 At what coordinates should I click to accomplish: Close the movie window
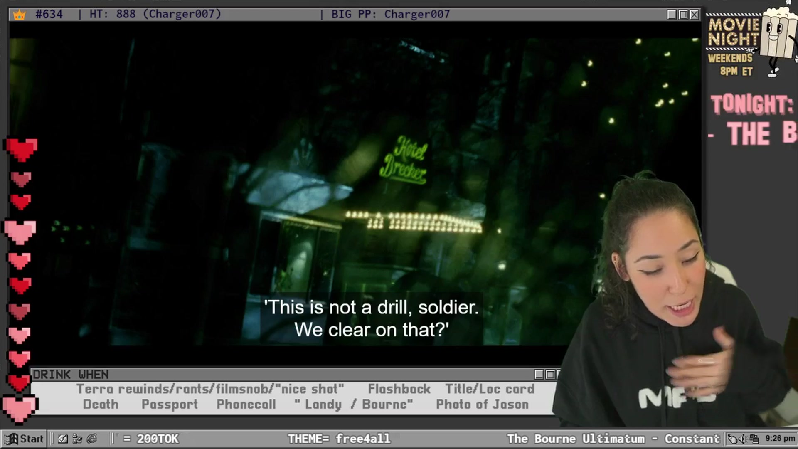click(x=694, y=15)
